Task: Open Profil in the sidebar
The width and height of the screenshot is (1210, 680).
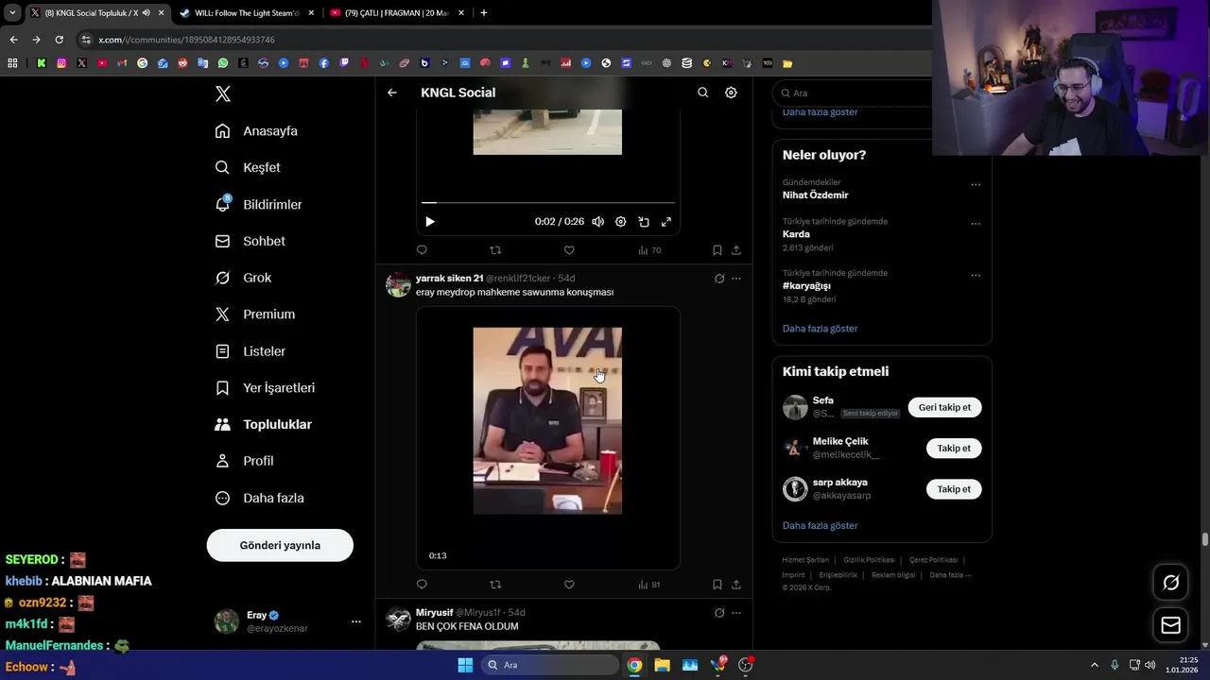Action: tap(245, 461)
